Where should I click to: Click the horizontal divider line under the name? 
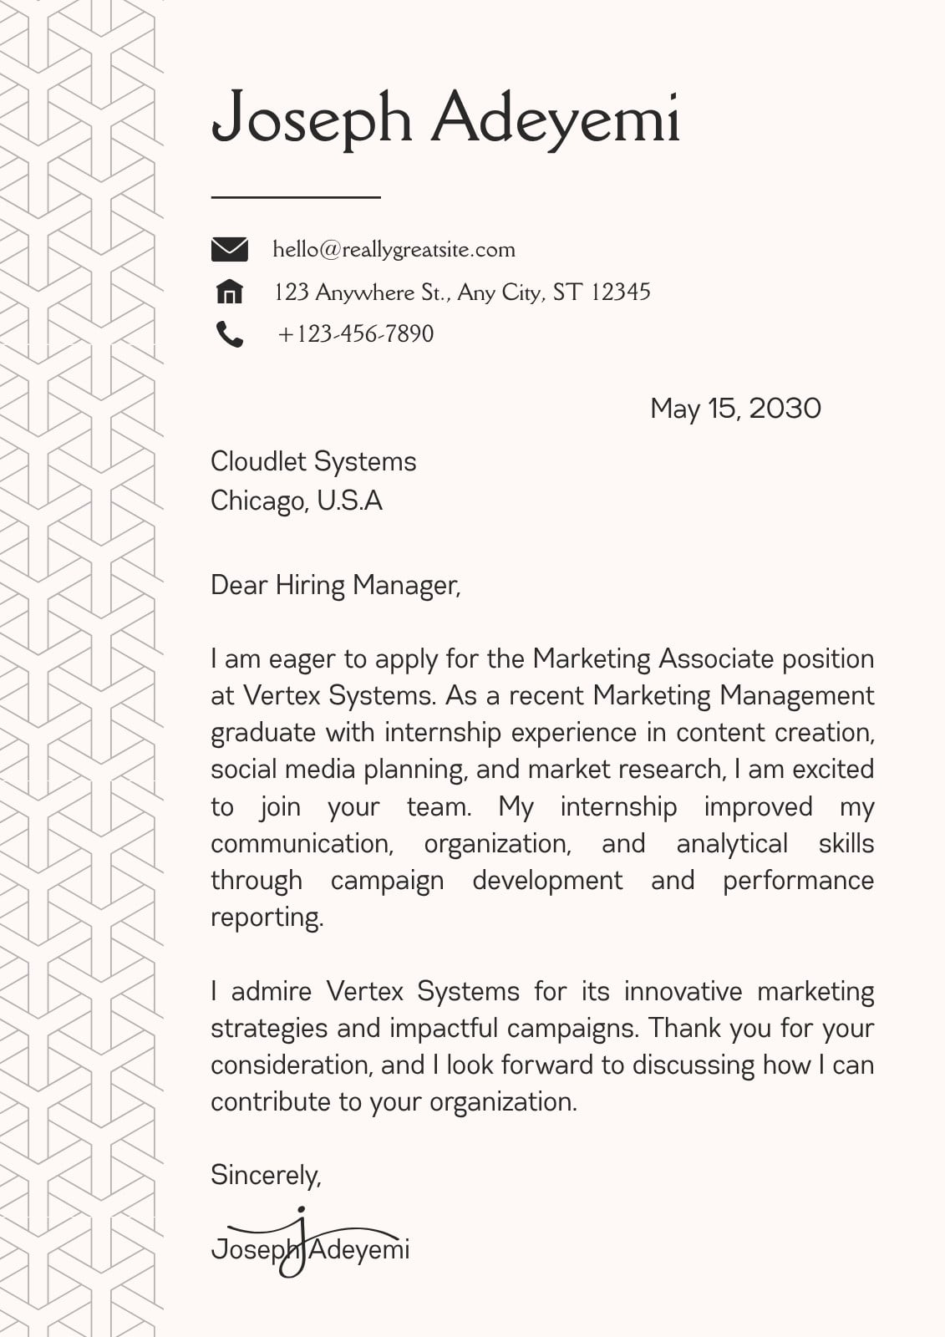coord(296,197)
